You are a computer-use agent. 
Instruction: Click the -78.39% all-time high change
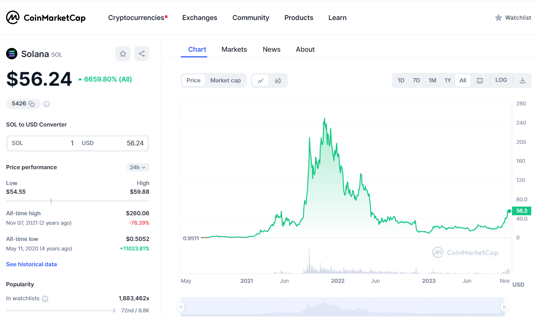pos(139,223)
